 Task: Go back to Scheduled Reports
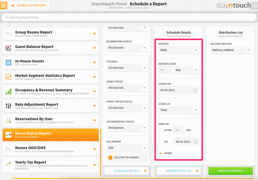[30, 5]
